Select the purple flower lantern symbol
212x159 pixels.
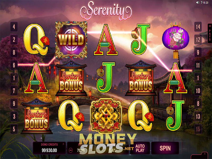point(175,40)
